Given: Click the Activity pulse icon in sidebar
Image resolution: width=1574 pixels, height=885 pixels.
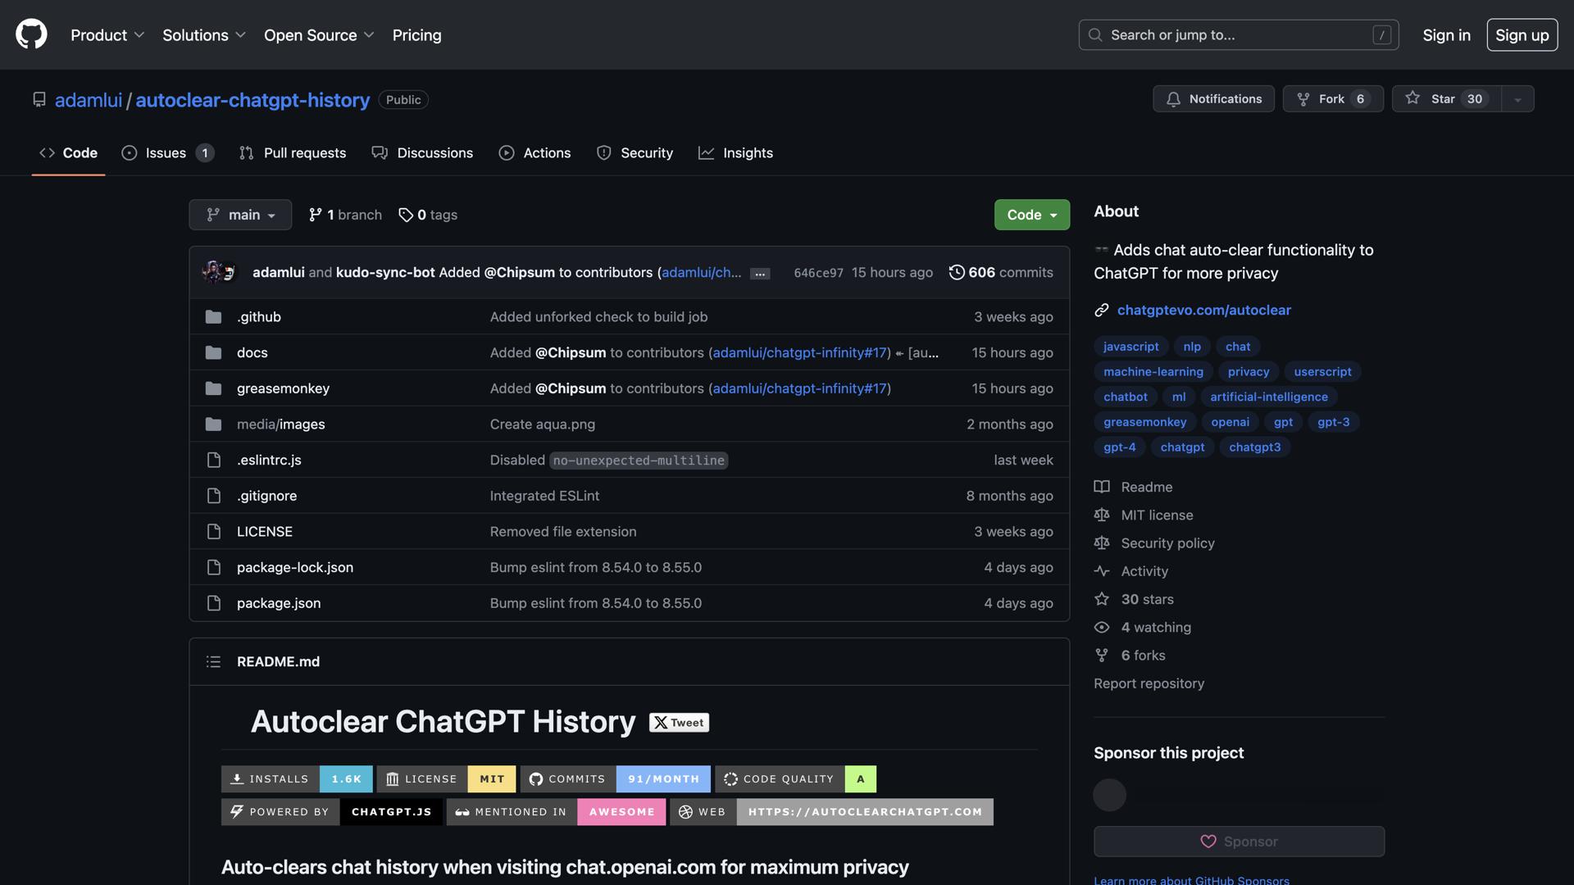Looking at the screenshot, I should pos(1102,571).
